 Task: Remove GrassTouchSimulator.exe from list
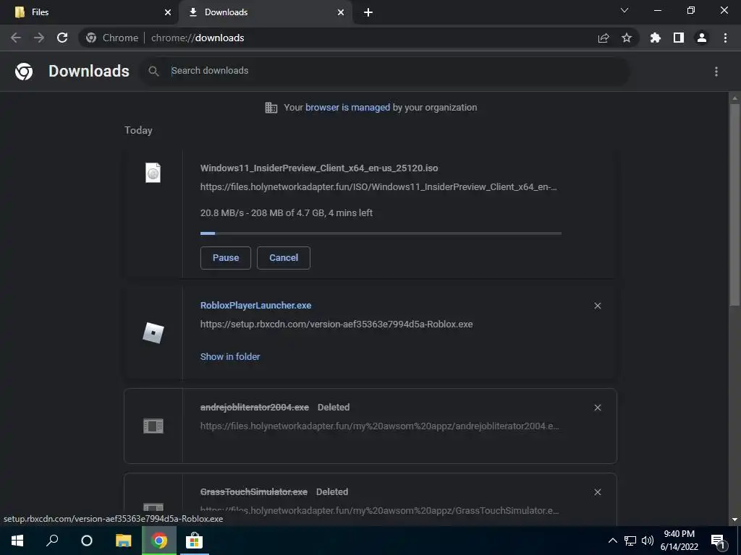[x=597, y=491]
